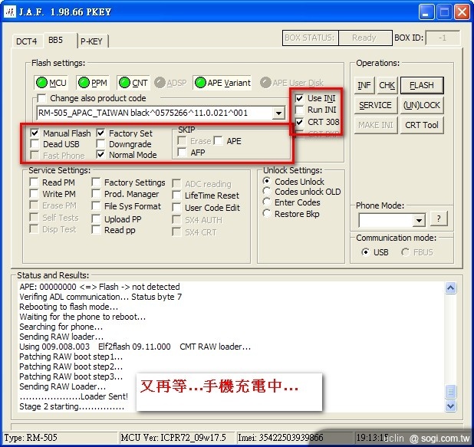Click the APE User Disk indicator

tap(292, 83)
